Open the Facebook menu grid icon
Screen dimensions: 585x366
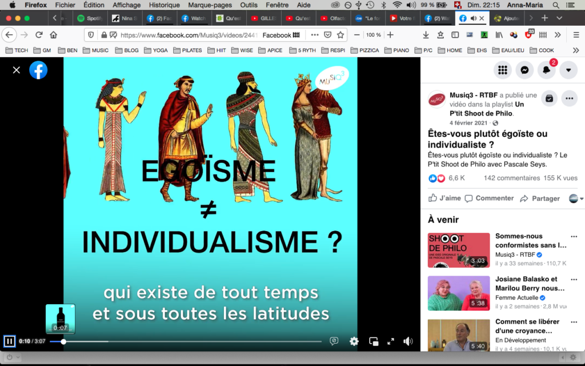click(503, 70)
